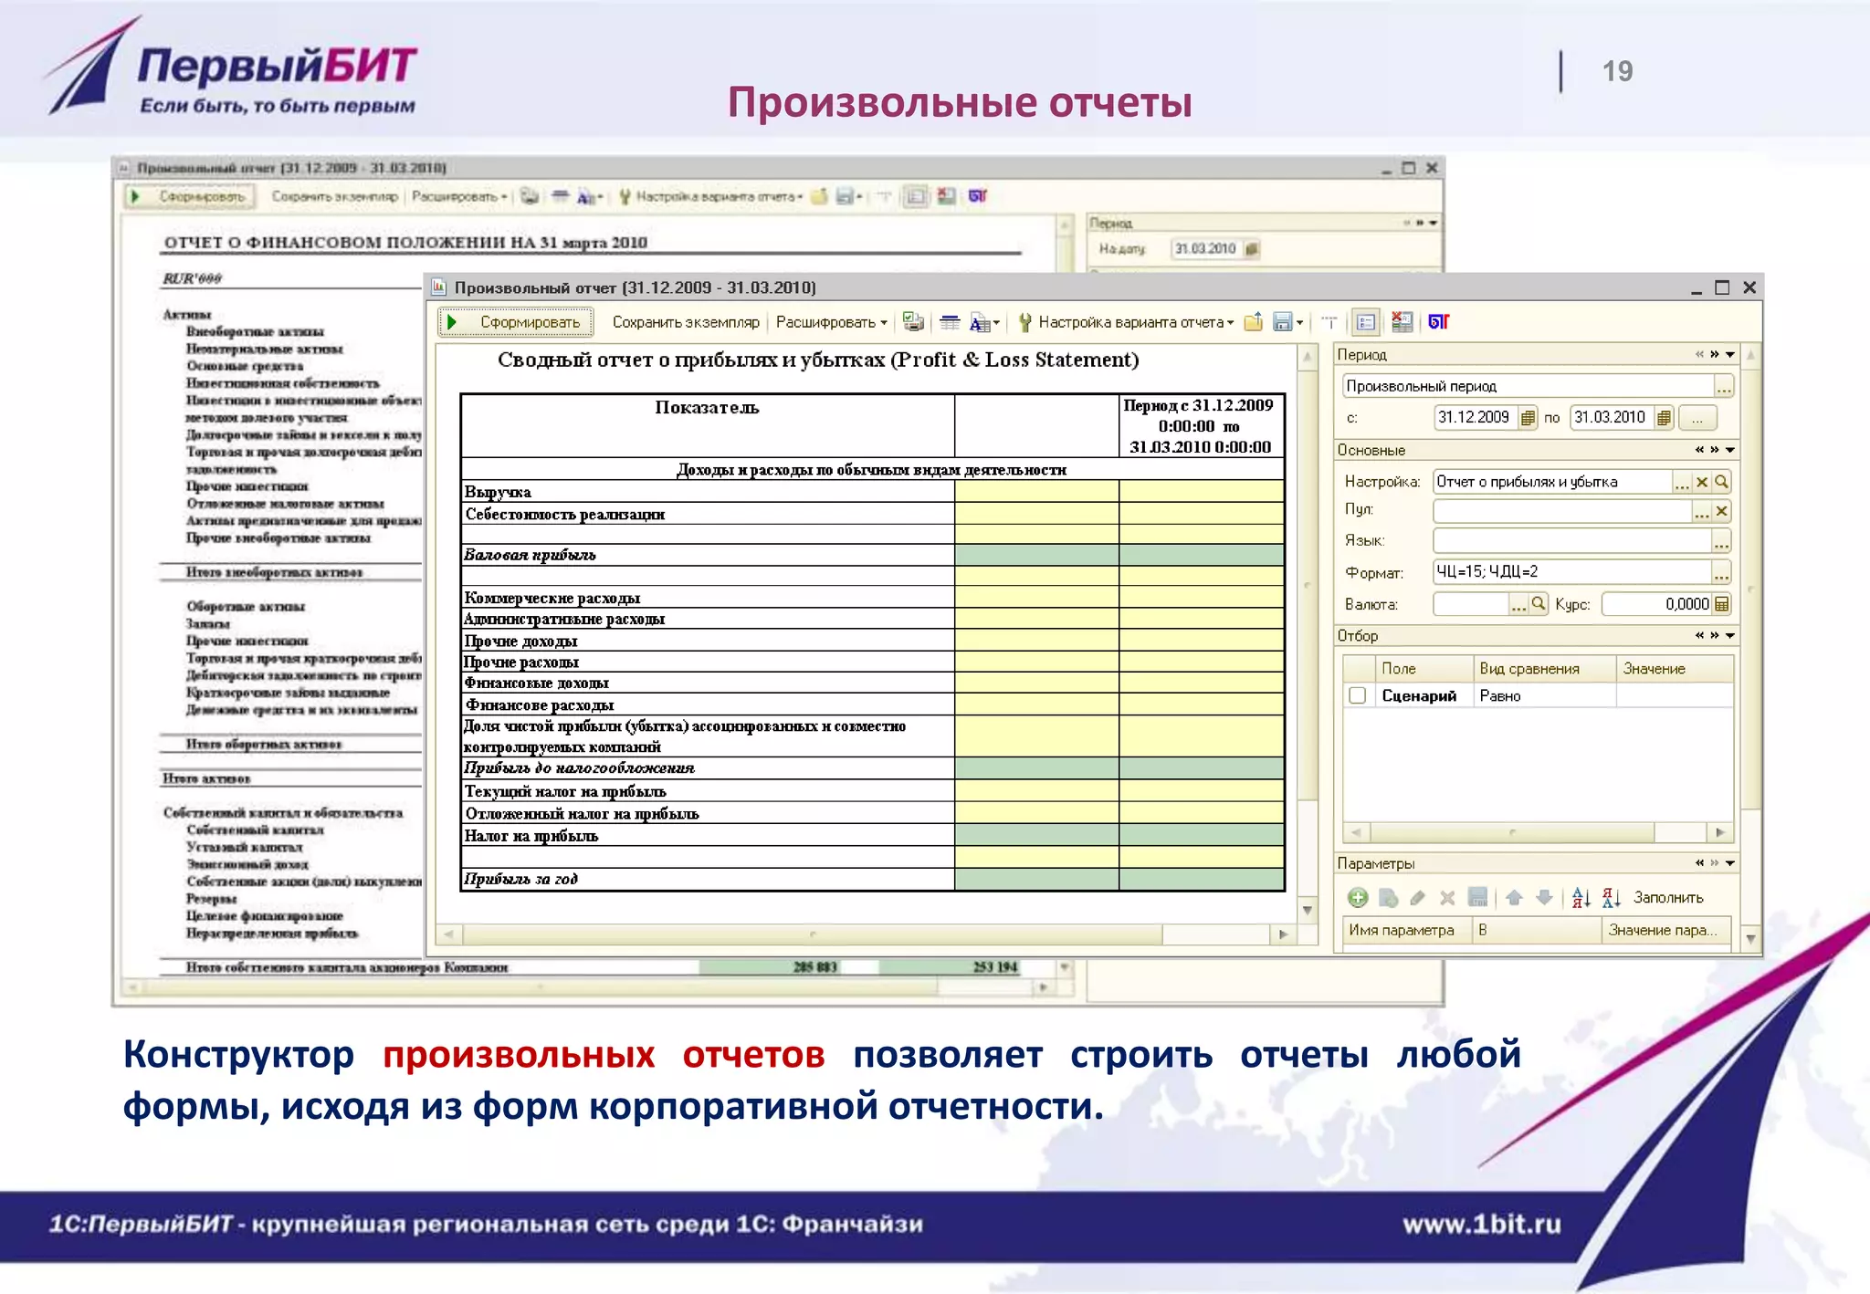1870x1294 pixels.
Task: Click the report vertical scrollbar in the front window
Action: coord(1308,632)
